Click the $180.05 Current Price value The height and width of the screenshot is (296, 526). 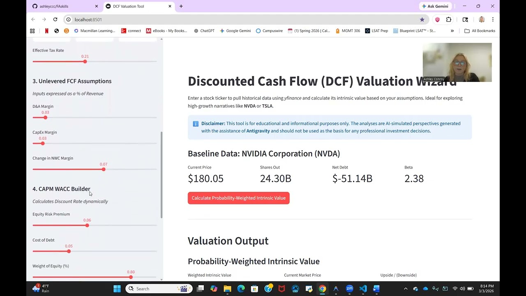tap(205, 178)
